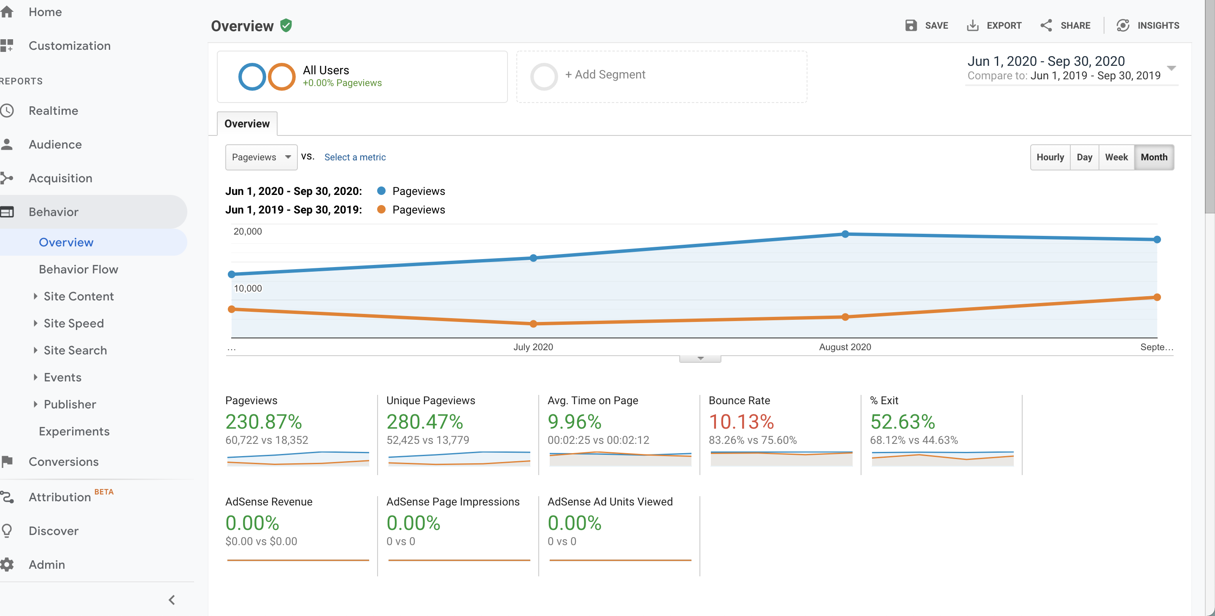Screen dimensions: 1215x616
Task: Switch chart granularity to Day
Action: pyautogui.click(x=1084, y=157)
